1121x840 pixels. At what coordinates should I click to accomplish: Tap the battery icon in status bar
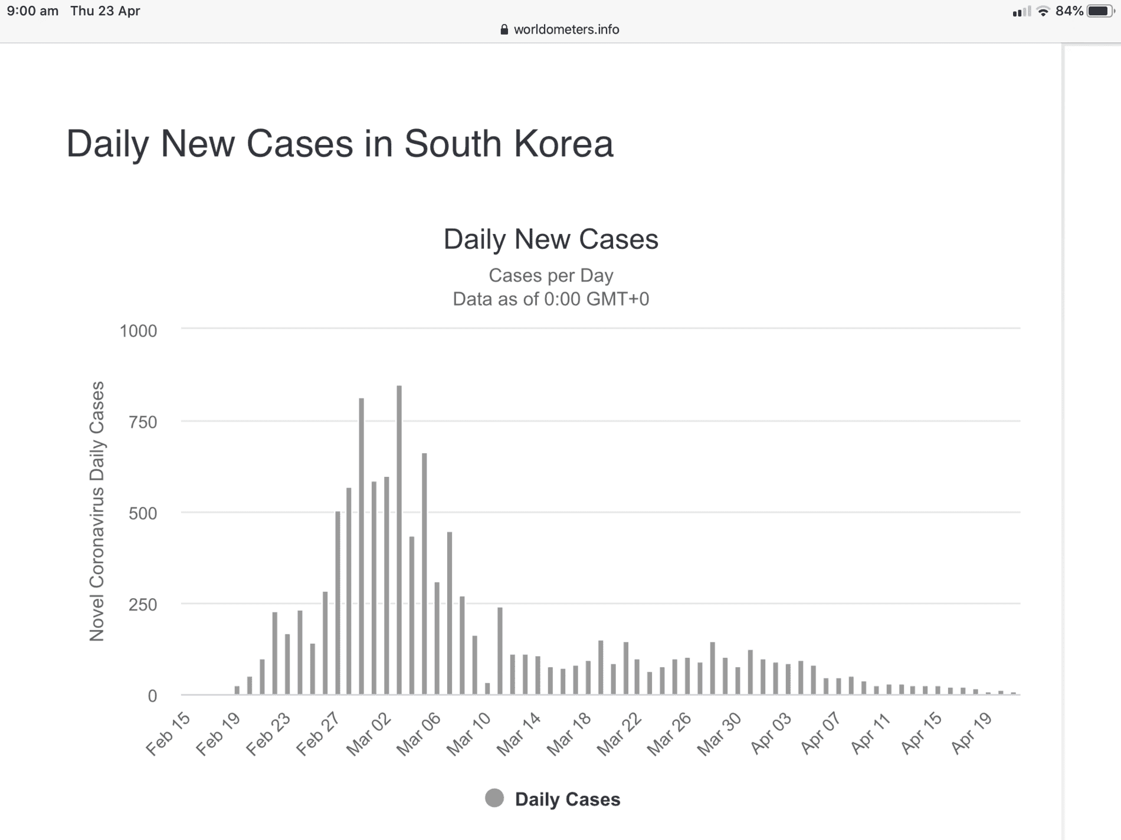point(1100,11)
